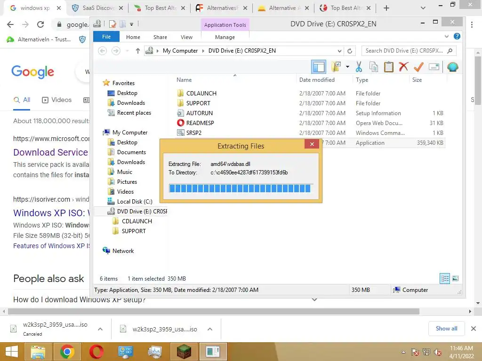The height and width of the screenshot is (361, 482).
Task: Select Videos under My Computer
Action: click(x=125, y=192)
